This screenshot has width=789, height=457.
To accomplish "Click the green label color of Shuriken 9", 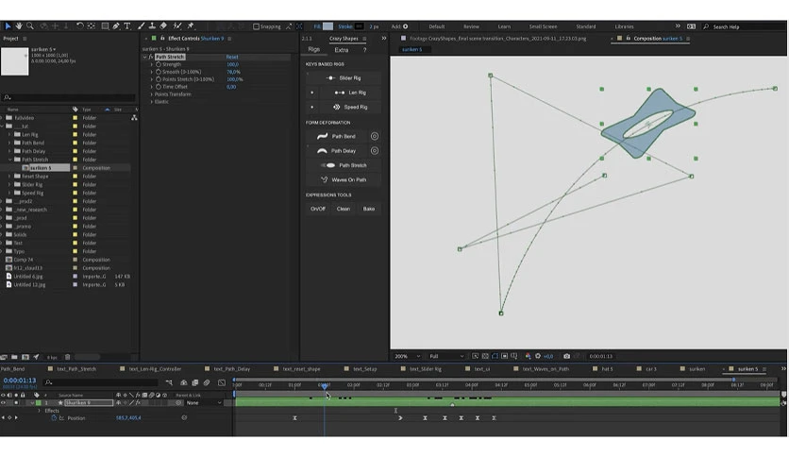I will pyautogui.click(x=39, y=403).
